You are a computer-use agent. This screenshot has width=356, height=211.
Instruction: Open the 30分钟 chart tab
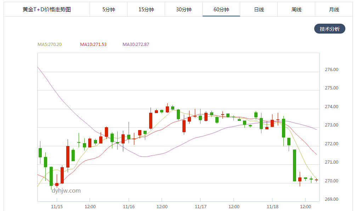point(183,10)
